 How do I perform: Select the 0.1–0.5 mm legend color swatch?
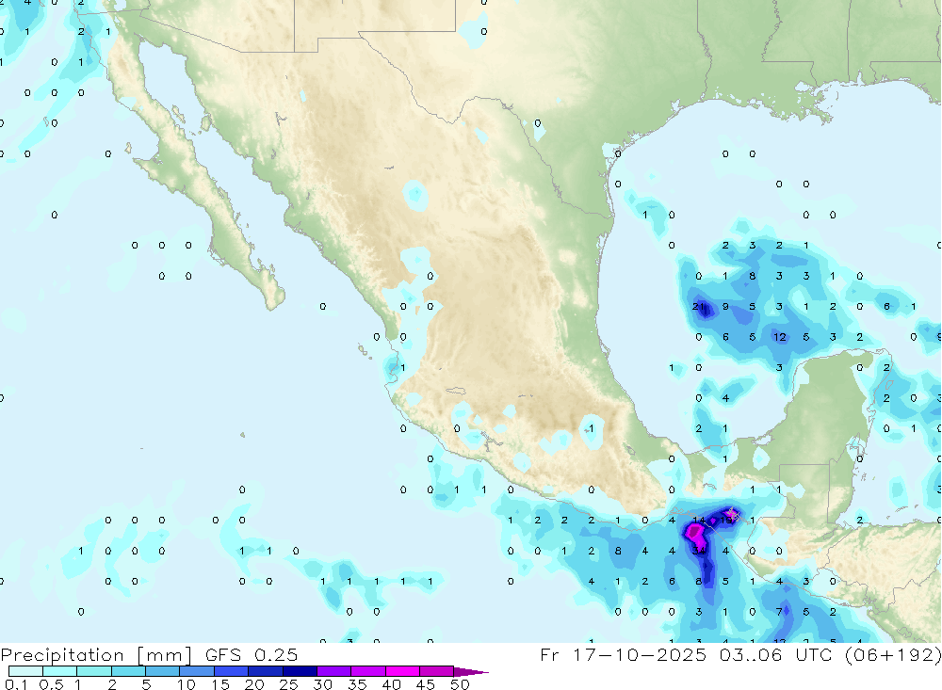25,671
